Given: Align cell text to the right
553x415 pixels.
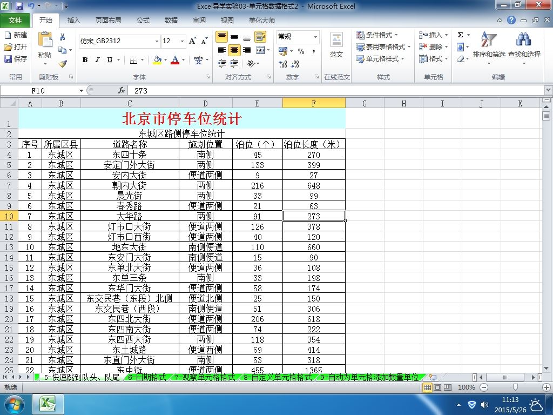Looking at the screenshot, I should click(x=247, y=50).
